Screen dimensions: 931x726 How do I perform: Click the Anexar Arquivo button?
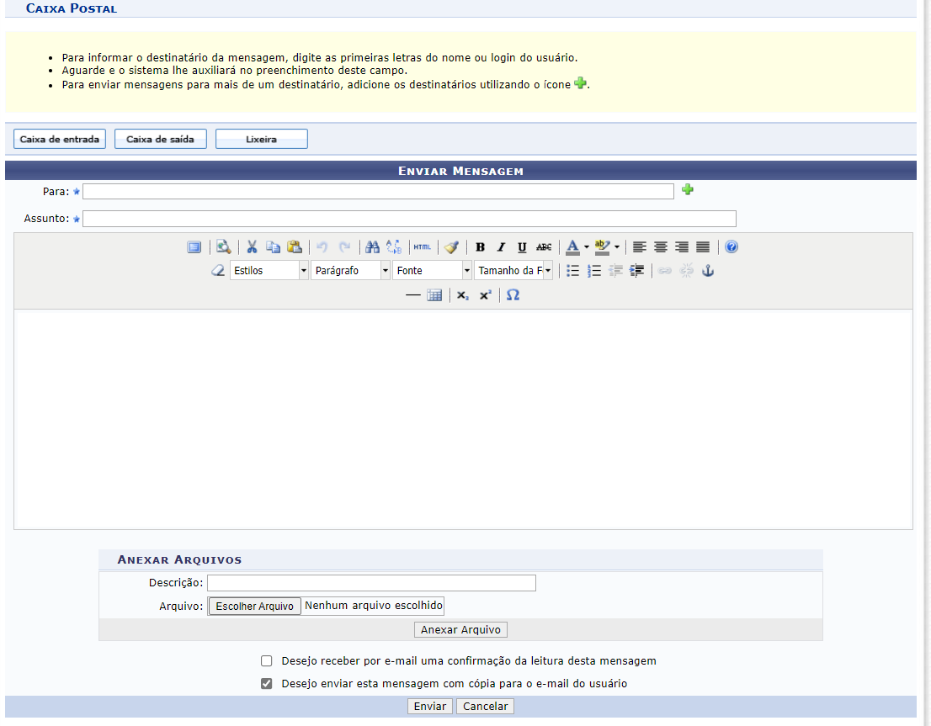(460, 630)
